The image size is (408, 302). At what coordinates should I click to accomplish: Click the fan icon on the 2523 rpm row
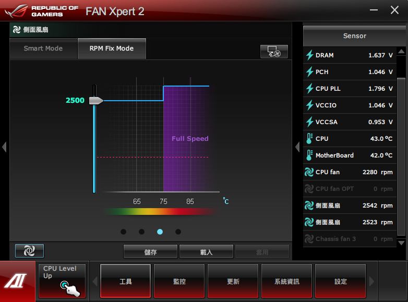pyautogui.click(x=309, y=222)
